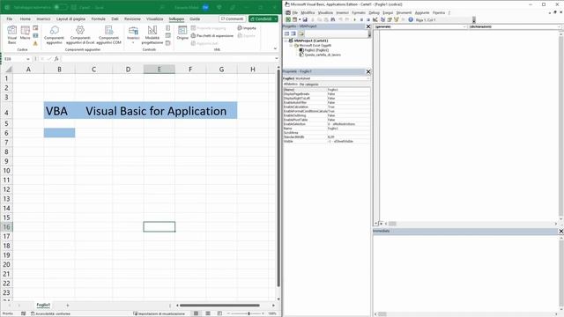The width and height of the screenshot is (564, 317).
Task: Collapse the VBAProject (Cartel1) tree node
Action: pos(286,41)
